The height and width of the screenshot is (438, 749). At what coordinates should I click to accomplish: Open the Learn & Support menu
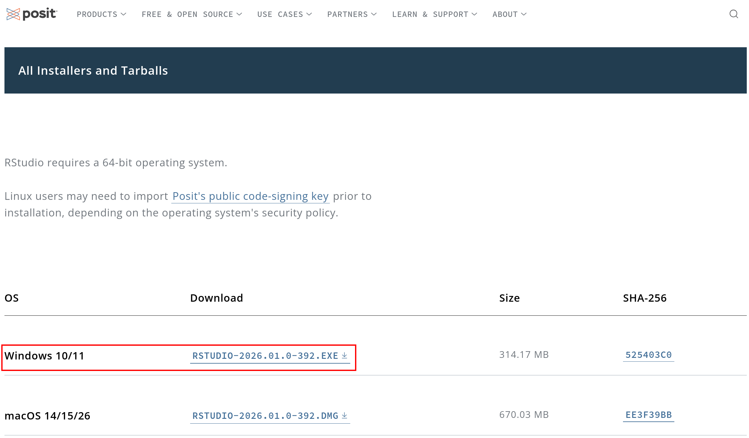tap(430, 14)
